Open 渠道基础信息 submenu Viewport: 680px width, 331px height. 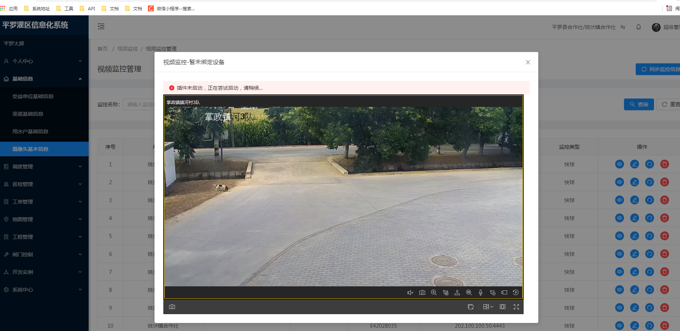(x=44, y=114)
